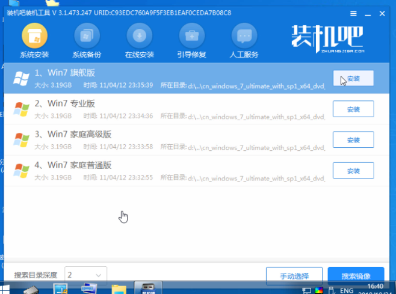Click the 搜索镜像 search image button
Screen dimensions: 396x294
[356, 276]
